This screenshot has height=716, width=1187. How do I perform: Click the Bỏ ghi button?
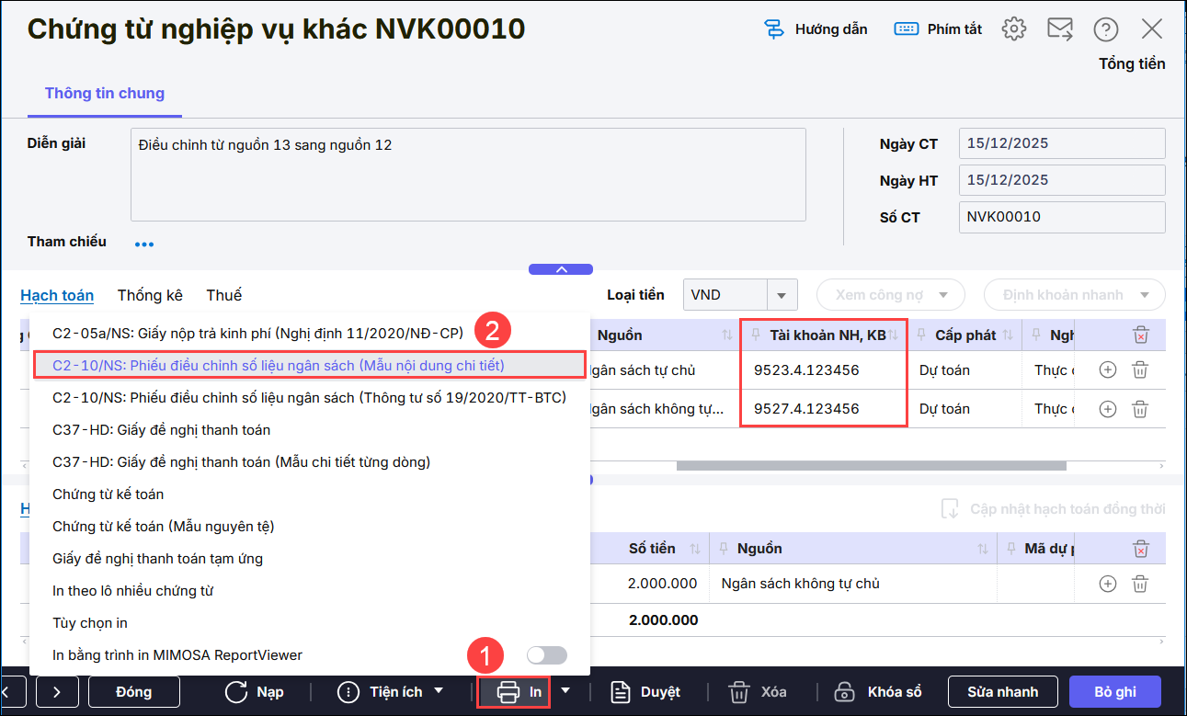[x=1114, y=692]
